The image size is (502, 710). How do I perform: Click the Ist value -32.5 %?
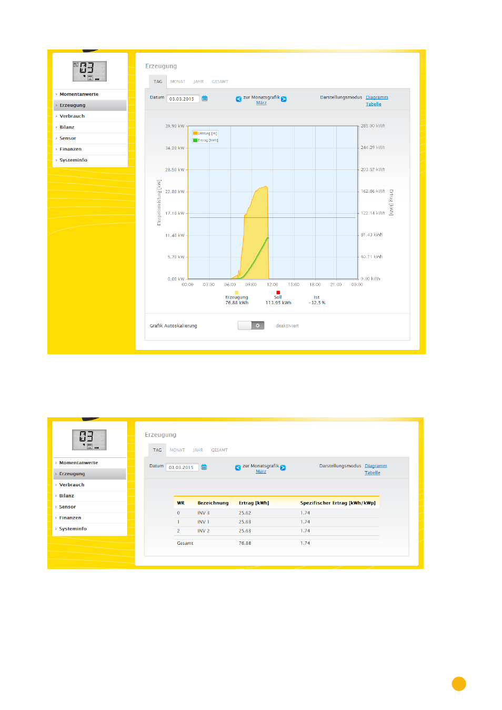pyautogui.click(x=317, y=303)
